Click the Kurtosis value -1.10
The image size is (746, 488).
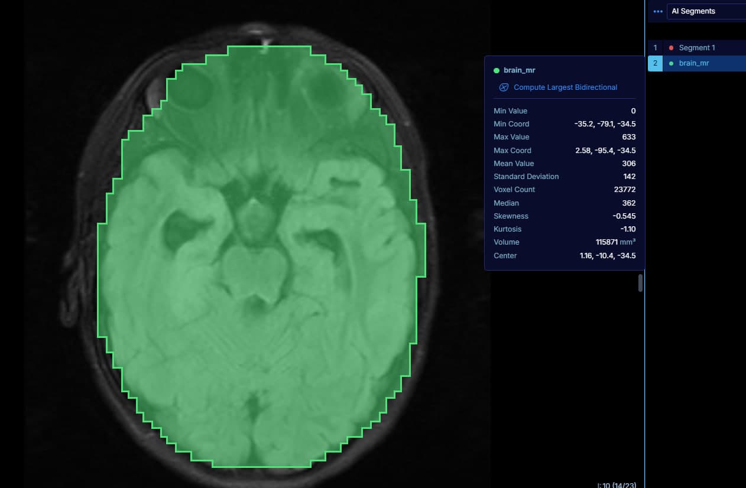click(x=628, y=229)
